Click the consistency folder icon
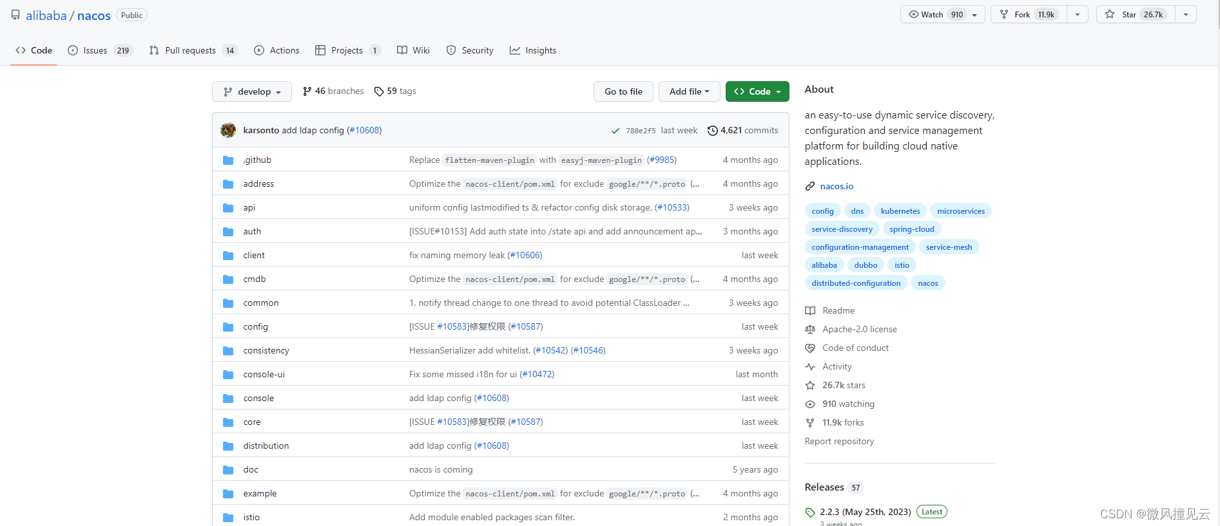1220x526 pixels. tap(228, 351)
